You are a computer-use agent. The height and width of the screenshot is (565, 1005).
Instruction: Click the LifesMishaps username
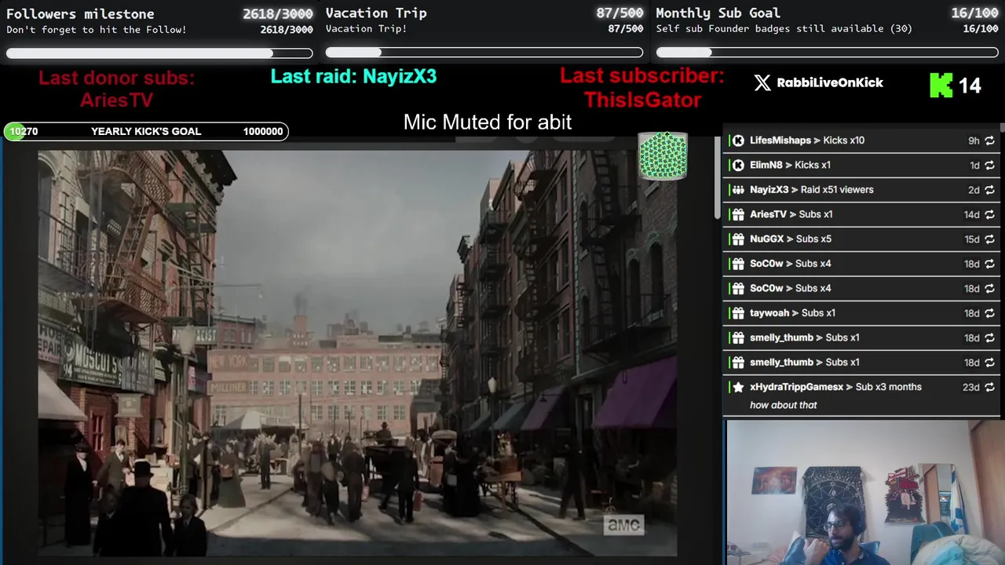(780, 140)
